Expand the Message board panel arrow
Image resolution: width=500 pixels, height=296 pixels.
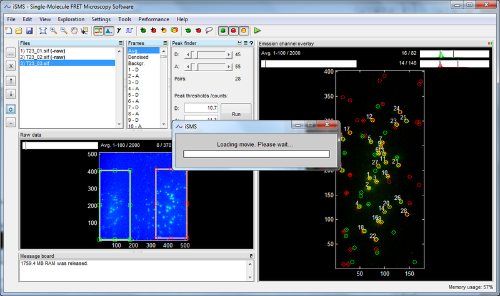coord(250,256)
